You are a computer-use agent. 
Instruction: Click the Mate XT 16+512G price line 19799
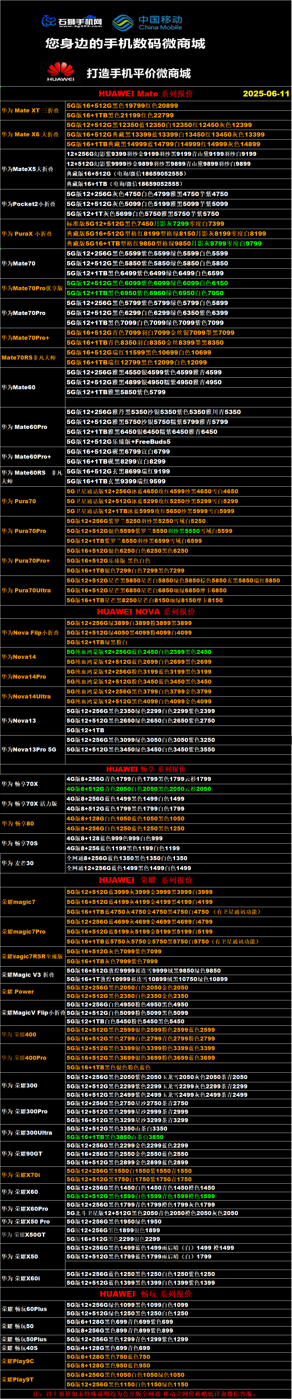122,105
